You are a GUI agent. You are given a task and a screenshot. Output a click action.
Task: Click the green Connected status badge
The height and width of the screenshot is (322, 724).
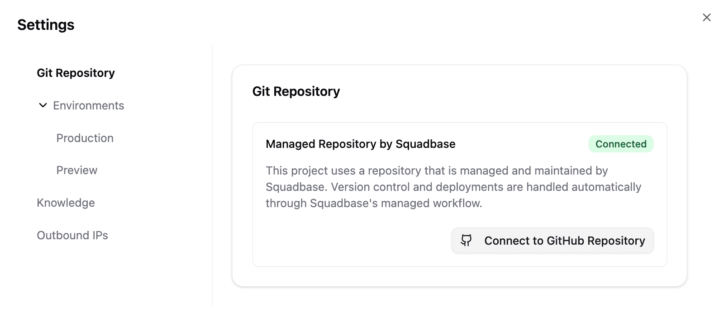pos(620,144)
